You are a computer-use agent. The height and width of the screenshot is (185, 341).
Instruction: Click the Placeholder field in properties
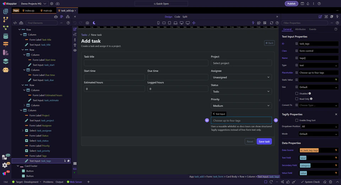click(318, 73)
